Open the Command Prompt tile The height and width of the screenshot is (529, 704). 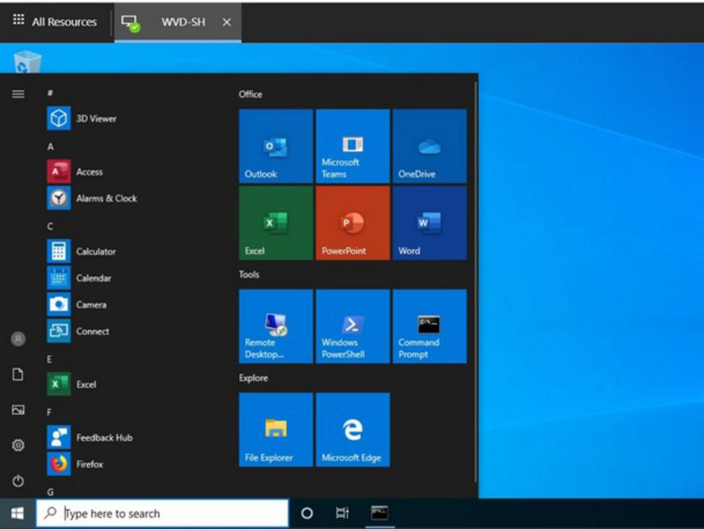pyautogui.click(x=429, y=326)
